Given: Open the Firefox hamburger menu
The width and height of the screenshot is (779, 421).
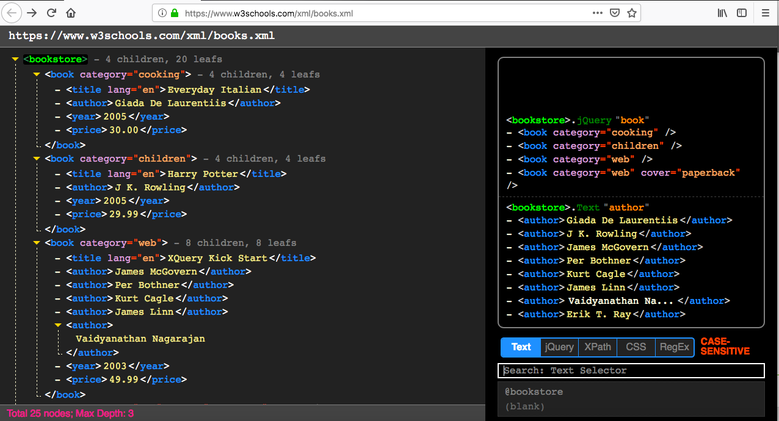Looking at the screenshot, I should coord(766,13).
